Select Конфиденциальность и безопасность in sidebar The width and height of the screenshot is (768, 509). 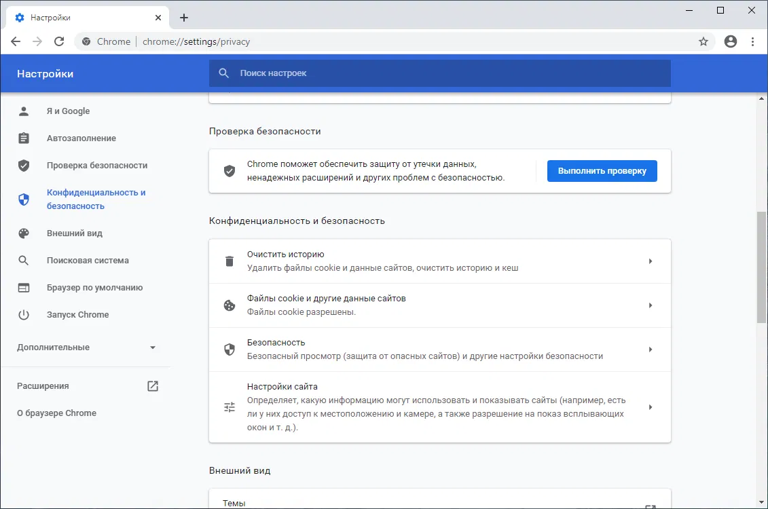(x=96, y=200)
